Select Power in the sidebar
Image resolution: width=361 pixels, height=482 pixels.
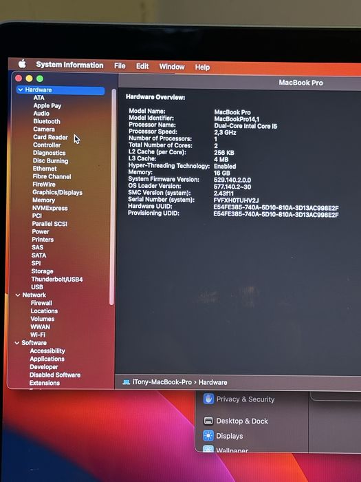pyautogui.click(x=40, y=231)
